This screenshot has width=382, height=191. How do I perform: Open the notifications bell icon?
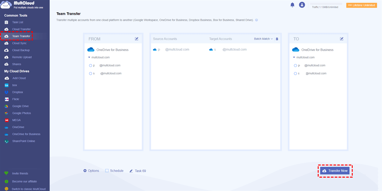pos(292,5)
